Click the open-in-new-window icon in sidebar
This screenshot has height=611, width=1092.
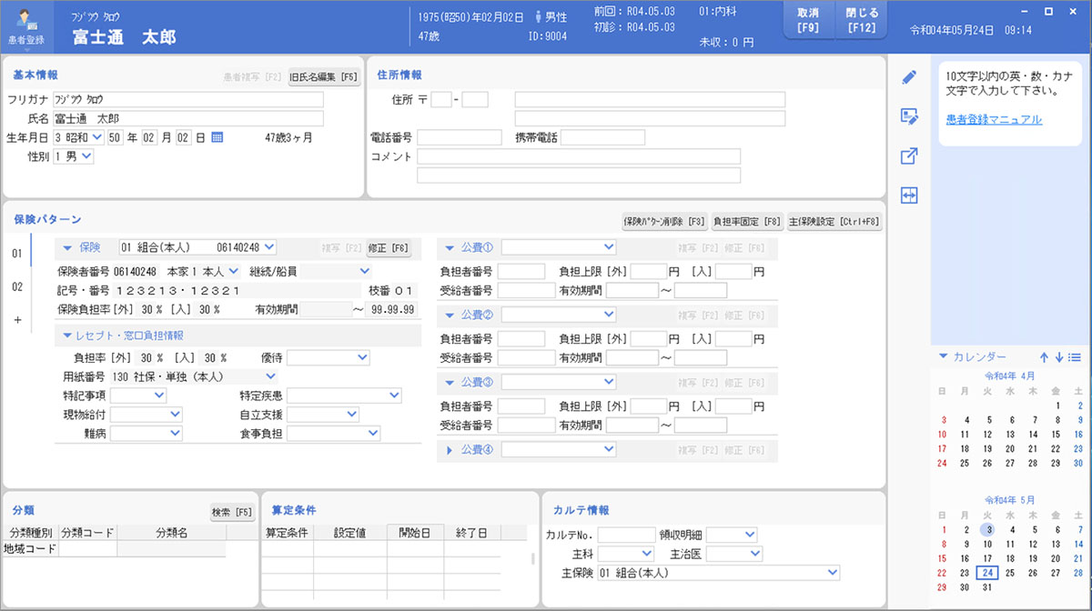coord(908,156)
